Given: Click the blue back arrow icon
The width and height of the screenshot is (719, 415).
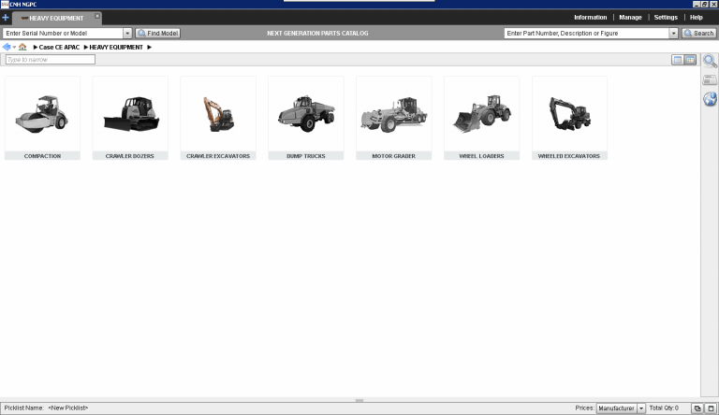Looking at the screenshot, I should pos(7,47).
